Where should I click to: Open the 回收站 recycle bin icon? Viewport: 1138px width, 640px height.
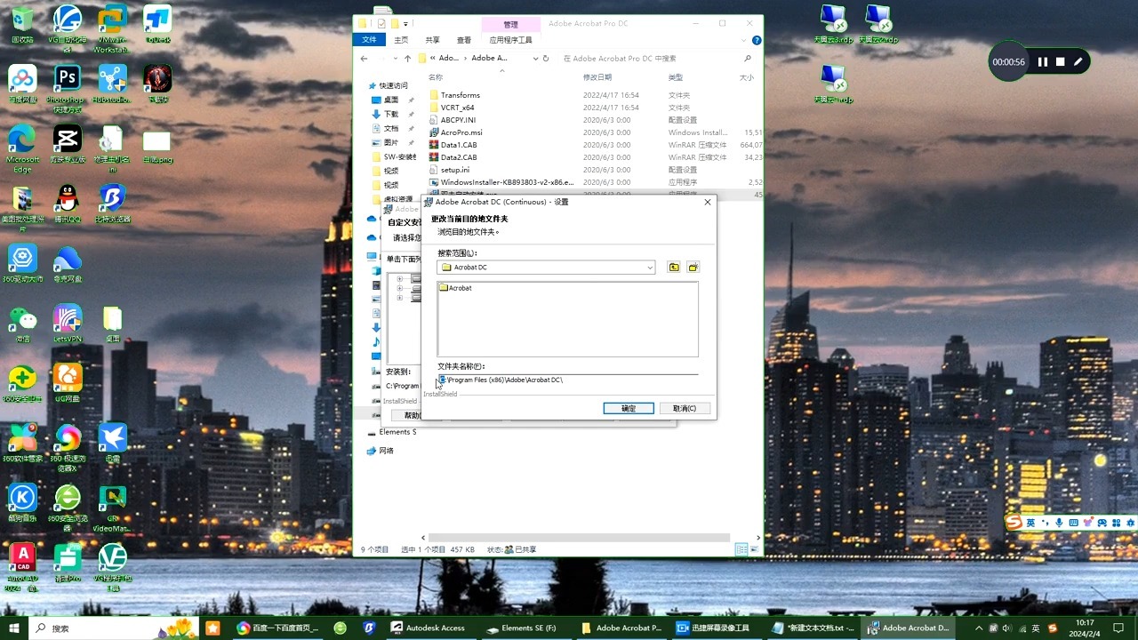(22, 24)
